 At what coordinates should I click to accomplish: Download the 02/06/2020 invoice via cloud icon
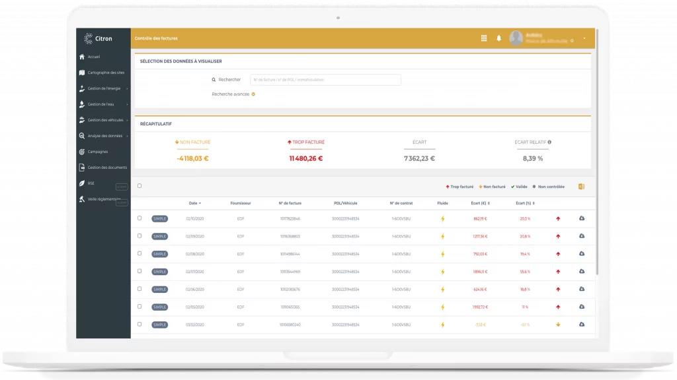(x=582, y=289)
